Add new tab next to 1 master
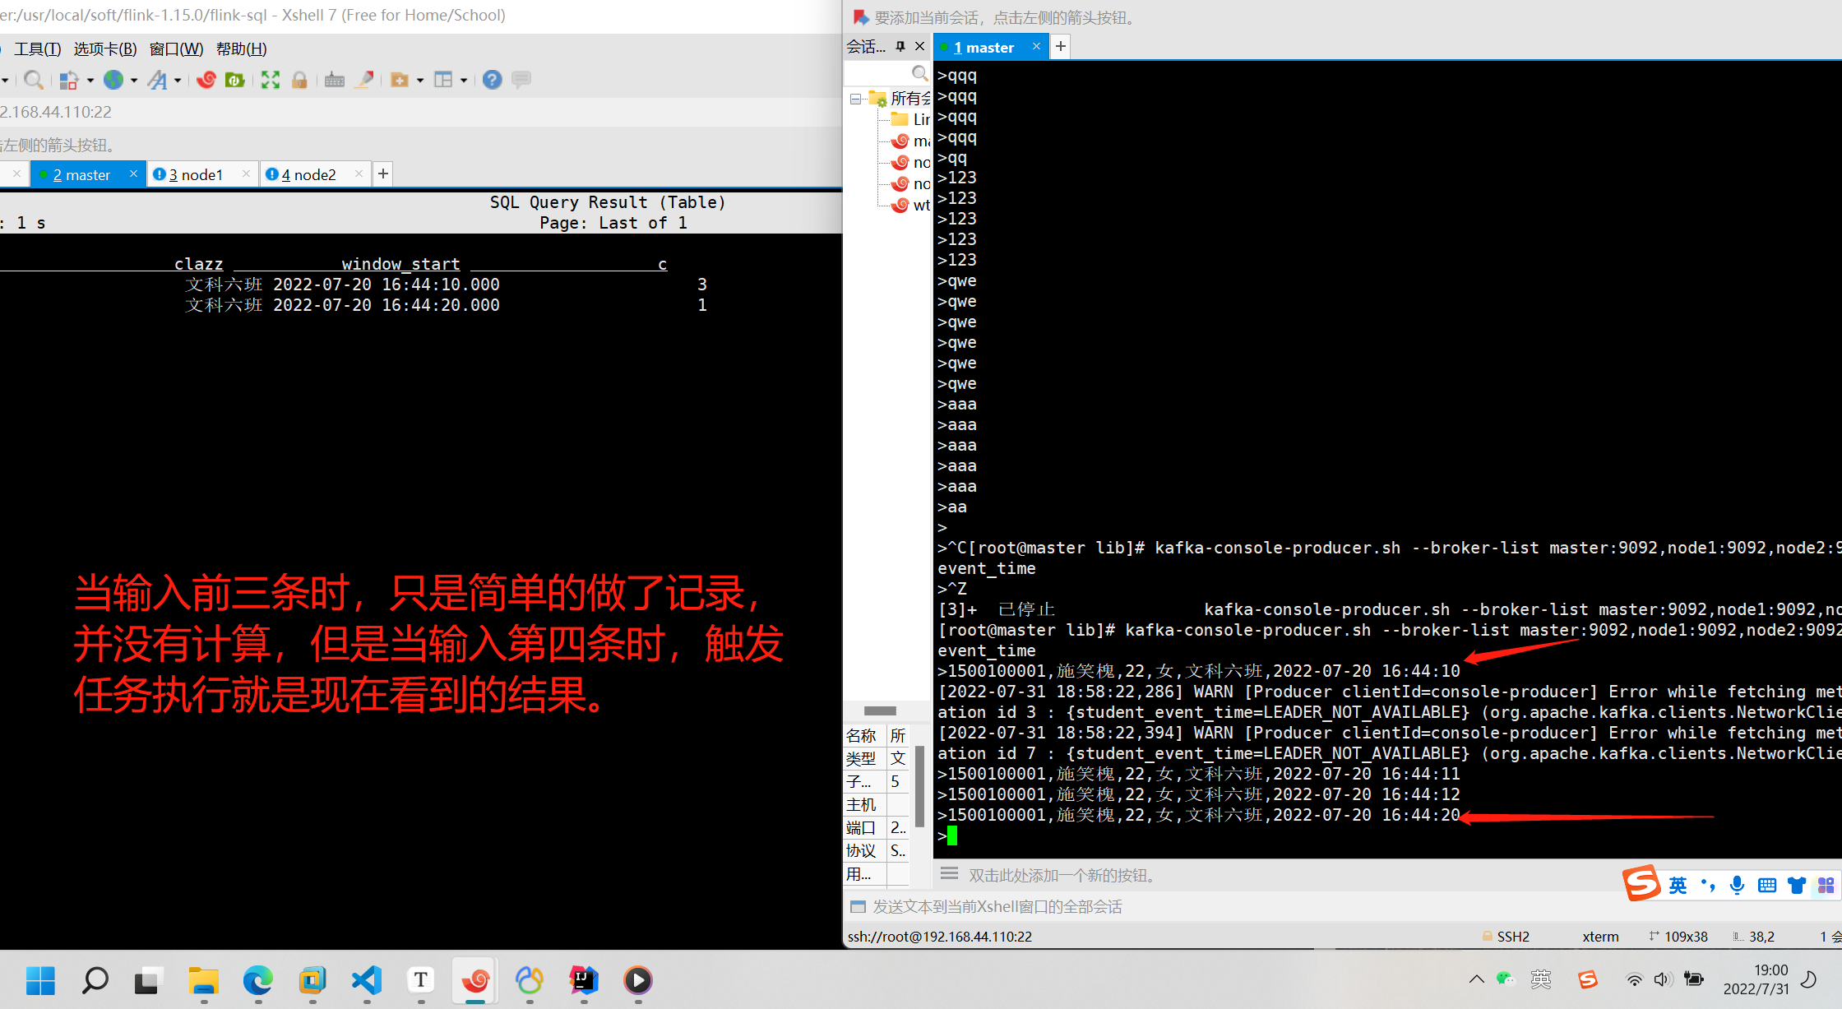Image resolution: width=1842 pixels, height=1009 pixels. (1061, 46)
